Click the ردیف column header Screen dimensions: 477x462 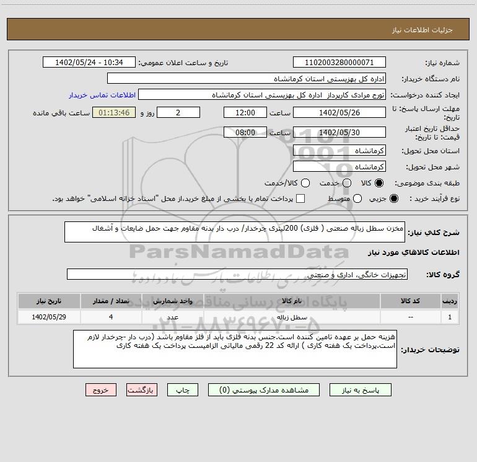click(450, 301)
